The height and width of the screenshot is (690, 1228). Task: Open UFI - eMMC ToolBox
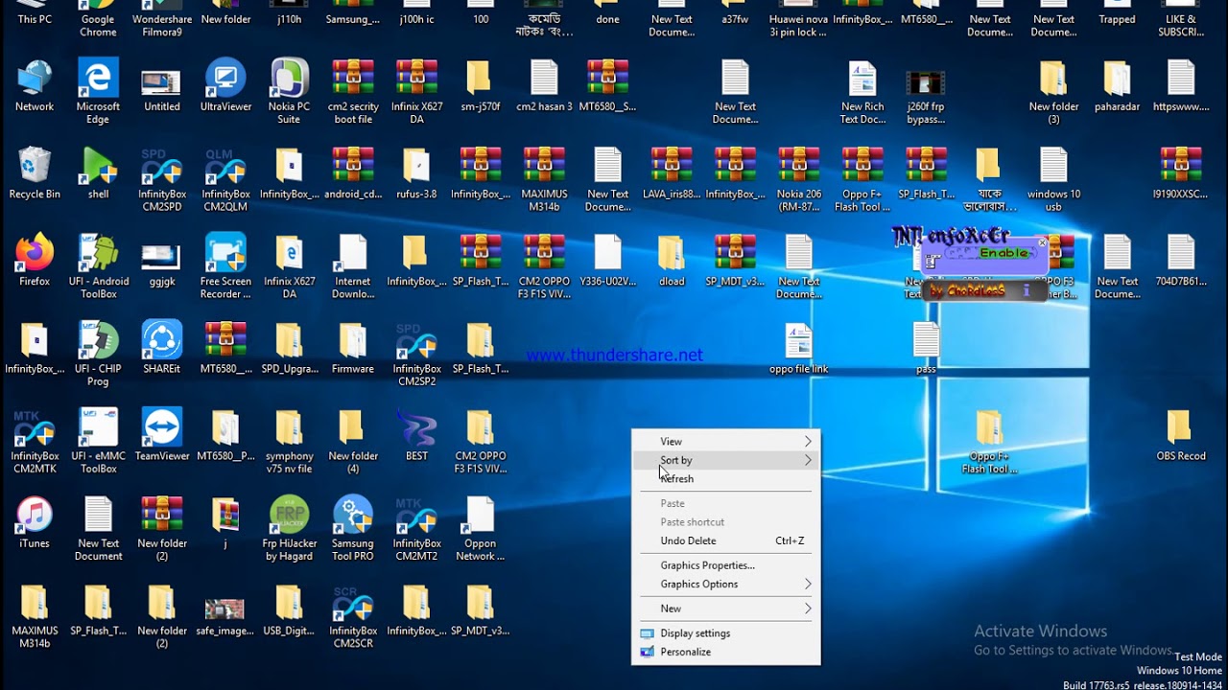98,427
